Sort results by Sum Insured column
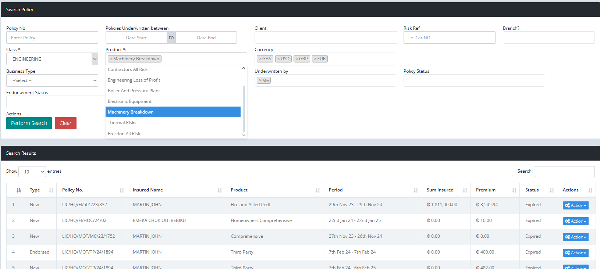 tap(446, 190)
